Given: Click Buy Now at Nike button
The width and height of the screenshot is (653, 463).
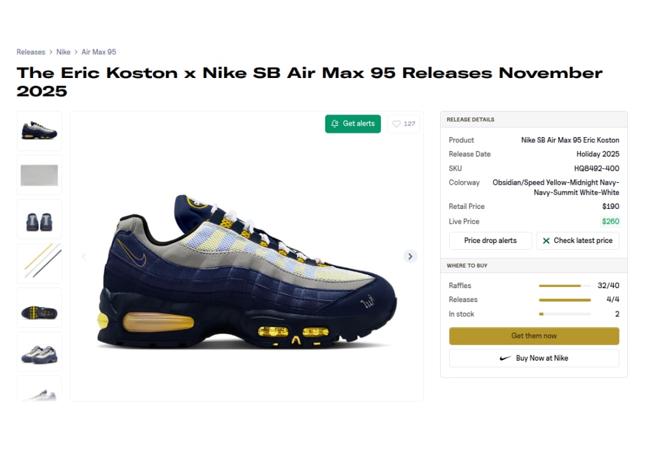Looking at the screenshot, I should (x=534, y=358).
